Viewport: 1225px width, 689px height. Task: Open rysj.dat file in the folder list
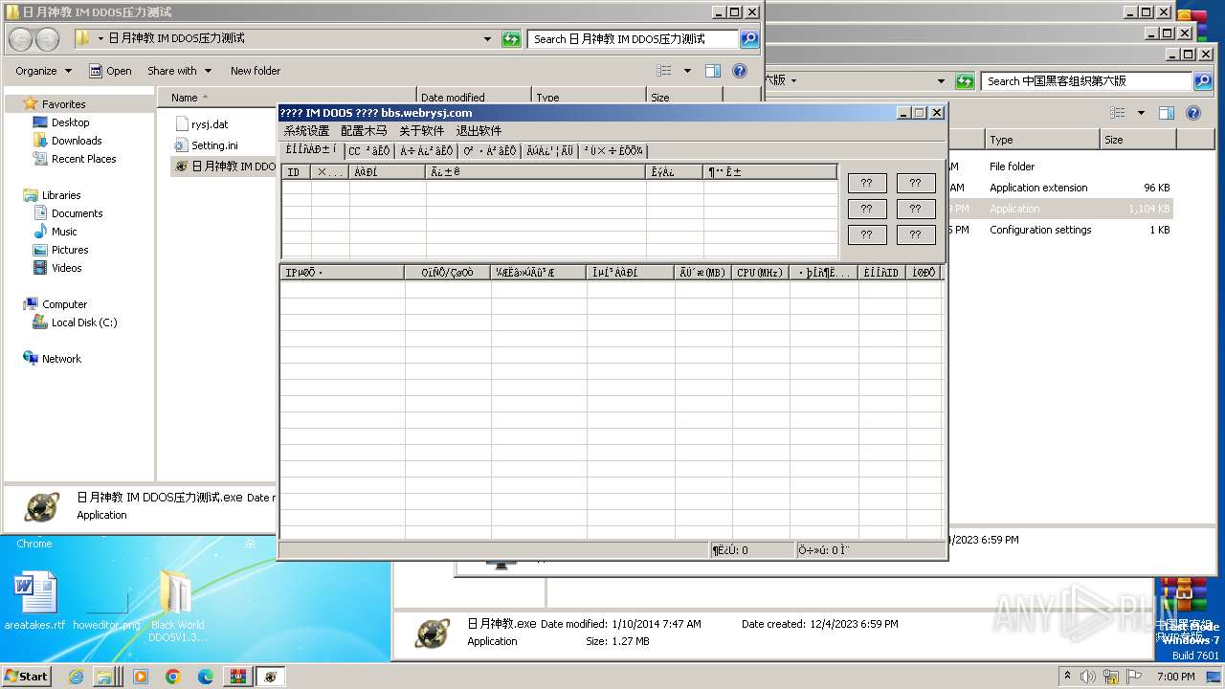210,124
